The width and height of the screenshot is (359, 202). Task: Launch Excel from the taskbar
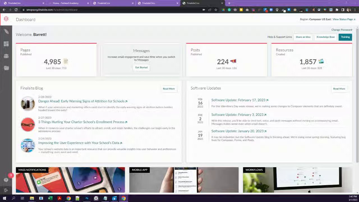coord(50,198)
